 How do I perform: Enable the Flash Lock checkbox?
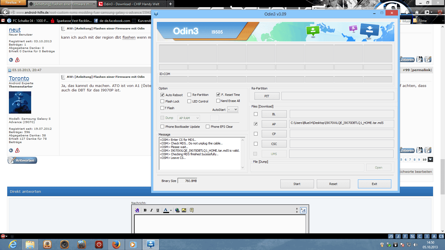[x=162, y=101]
